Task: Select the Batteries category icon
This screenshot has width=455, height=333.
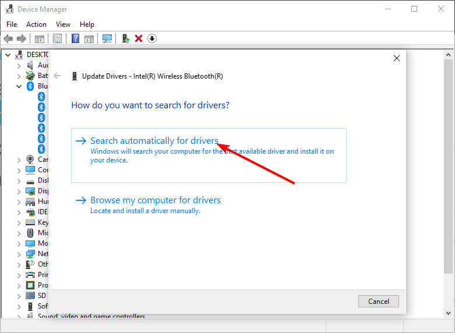Action: coord(30,76)
